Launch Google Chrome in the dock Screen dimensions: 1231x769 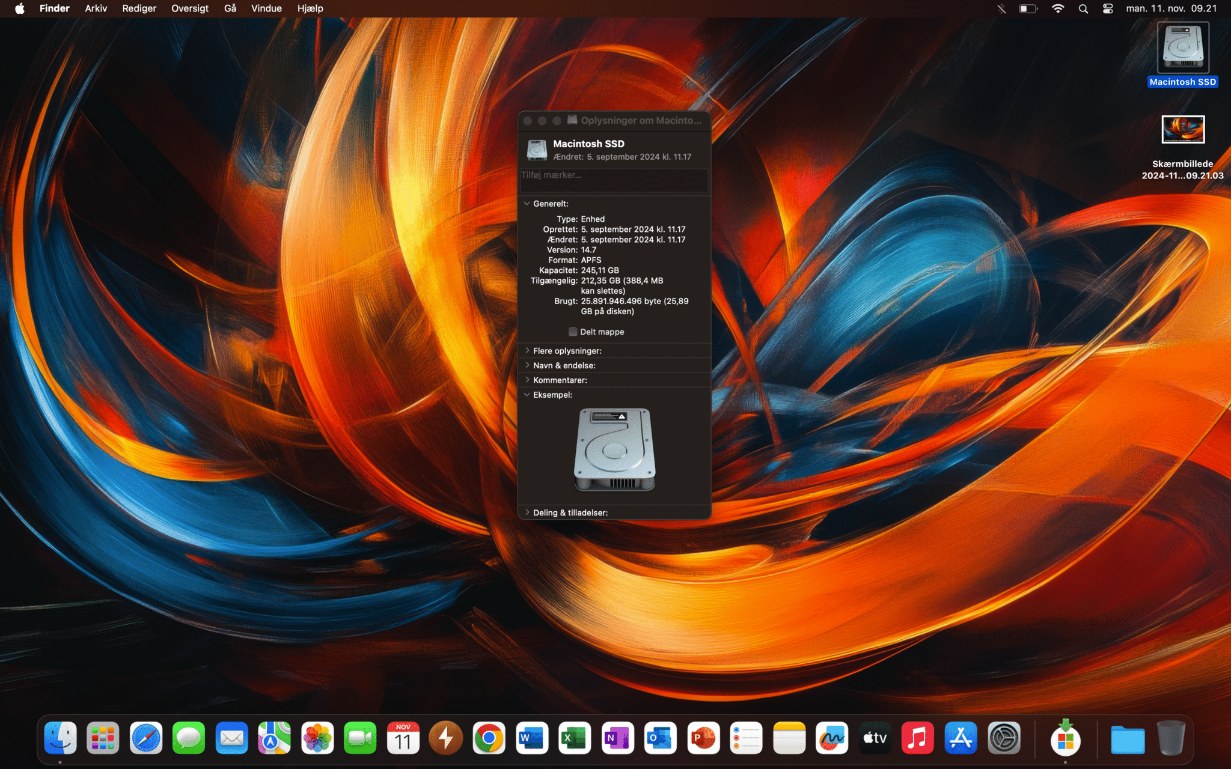pos(489,738)
